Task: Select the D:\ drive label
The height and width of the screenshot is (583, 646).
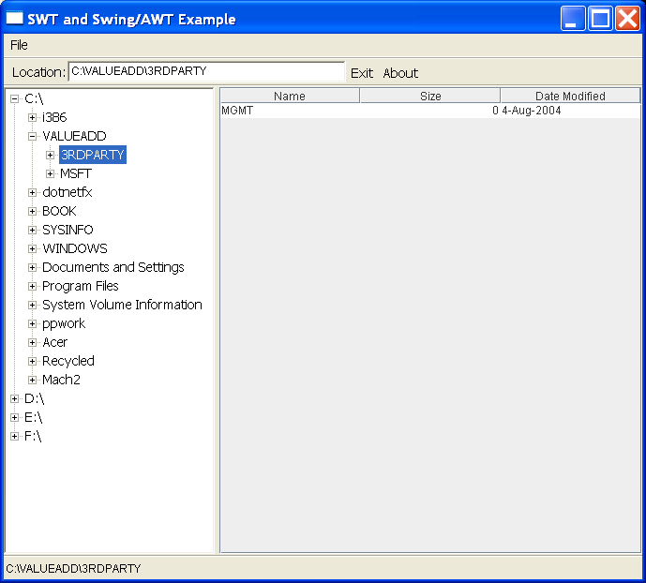Action: pyautogui.click(x=34, y=398)
